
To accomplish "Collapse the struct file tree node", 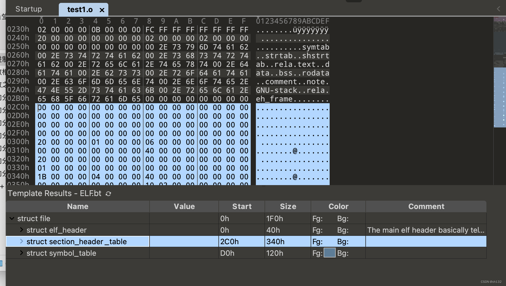I will coord(12,219).
